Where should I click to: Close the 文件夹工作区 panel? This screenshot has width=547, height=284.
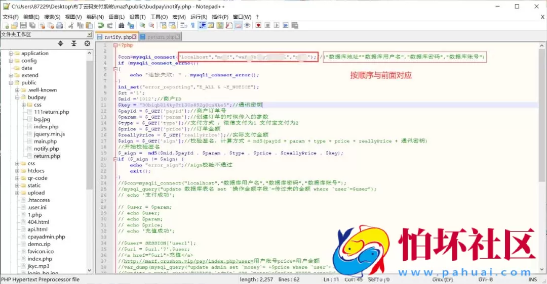point(90,34)
